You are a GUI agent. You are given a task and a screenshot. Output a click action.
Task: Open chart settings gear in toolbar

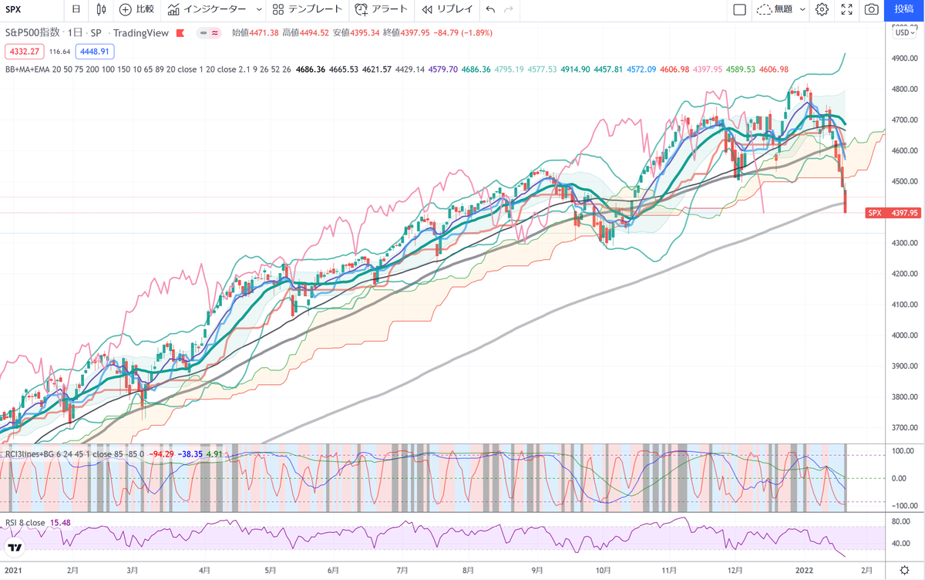[822, 9]
